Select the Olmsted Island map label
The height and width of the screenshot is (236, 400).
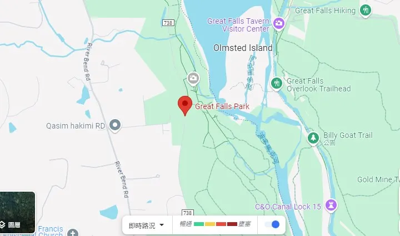coord(243,48)
